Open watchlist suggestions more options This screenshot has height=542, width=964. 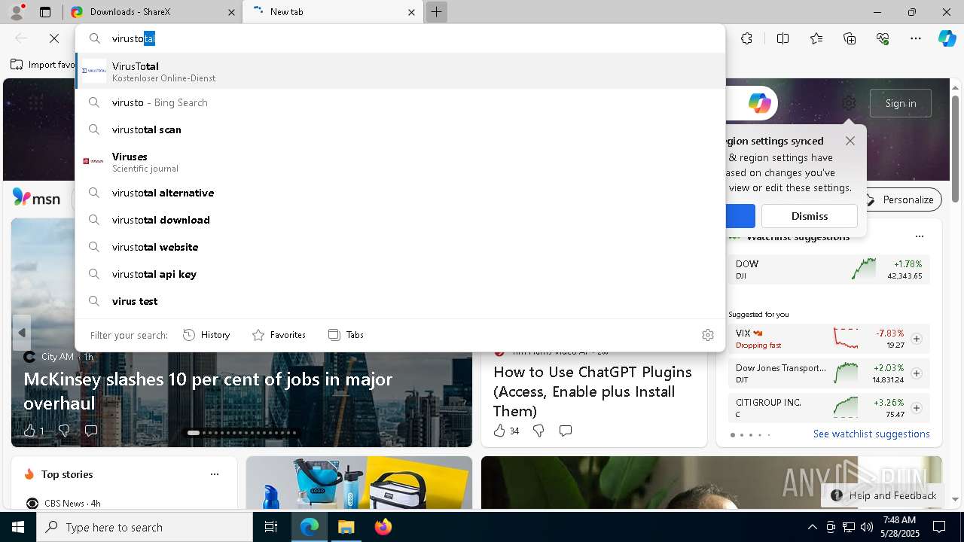coord(919,236)
